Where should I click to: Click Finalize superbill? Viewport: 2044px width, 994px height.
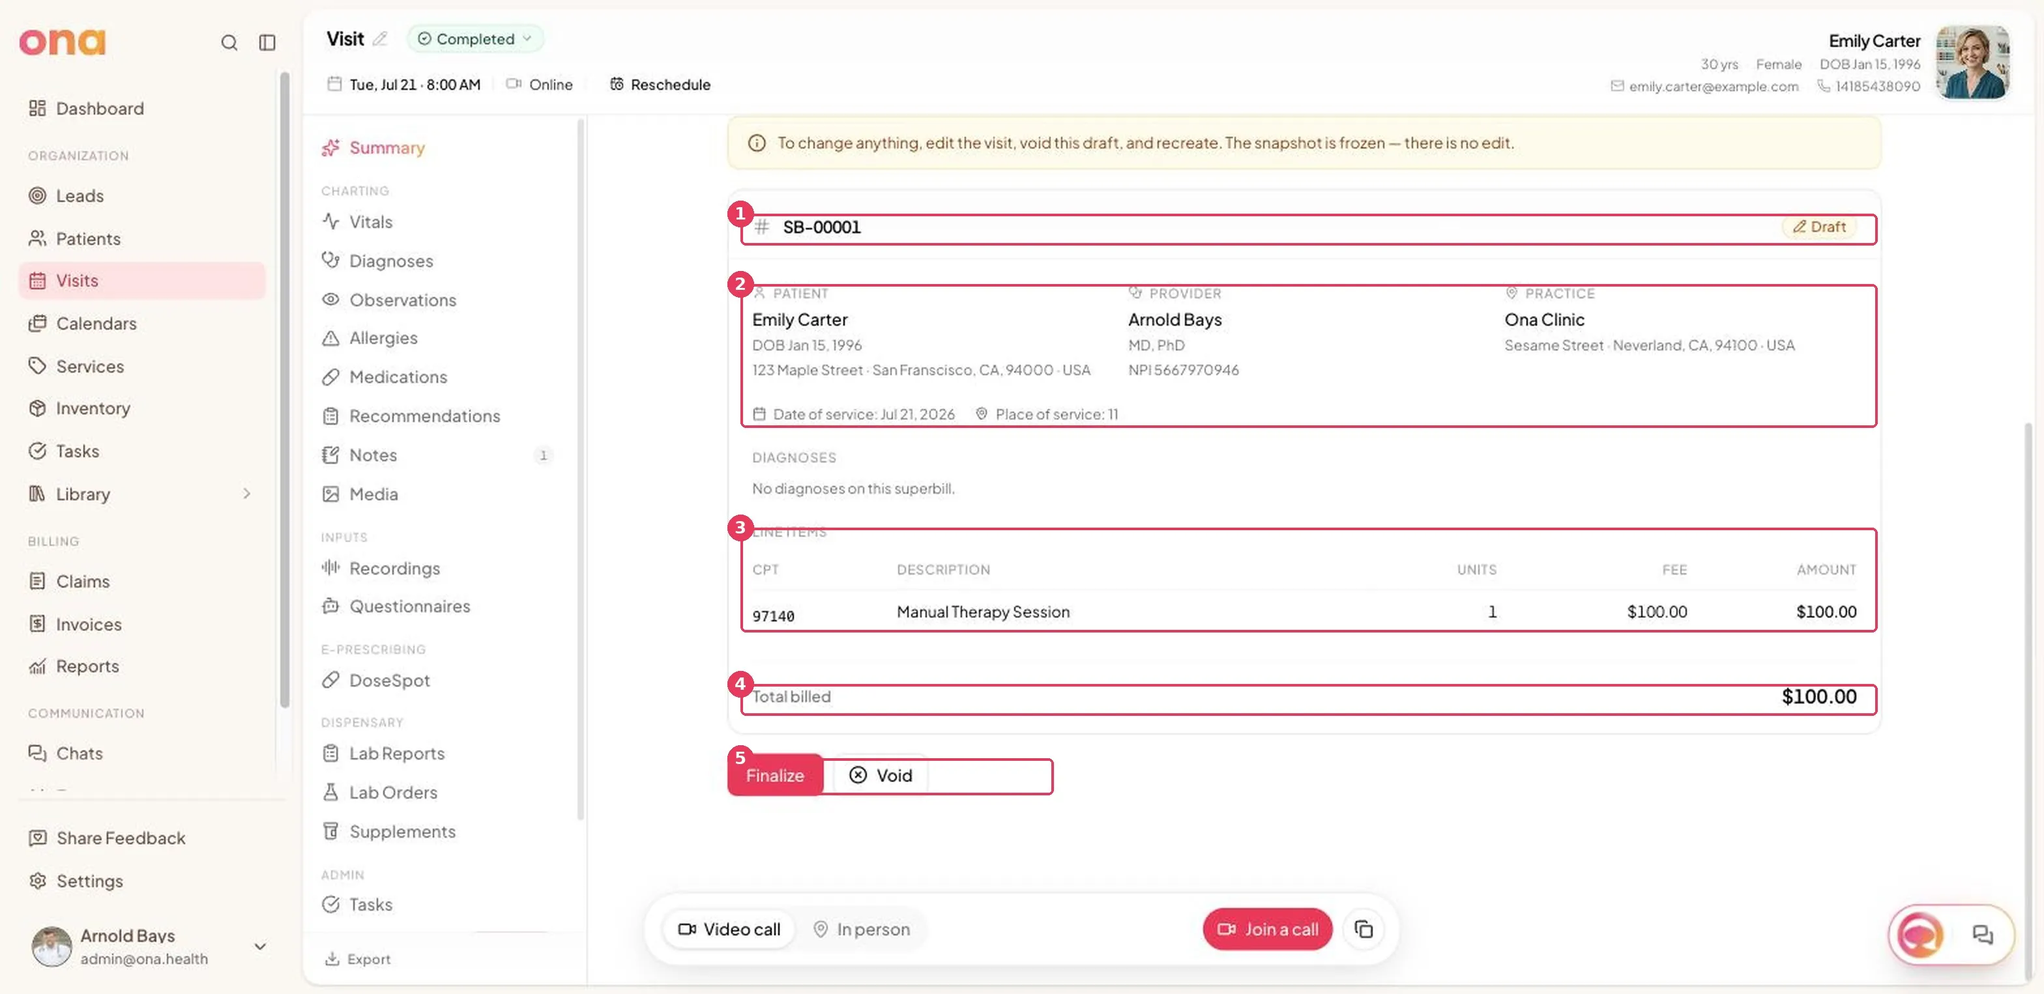(x=774, y=775)
